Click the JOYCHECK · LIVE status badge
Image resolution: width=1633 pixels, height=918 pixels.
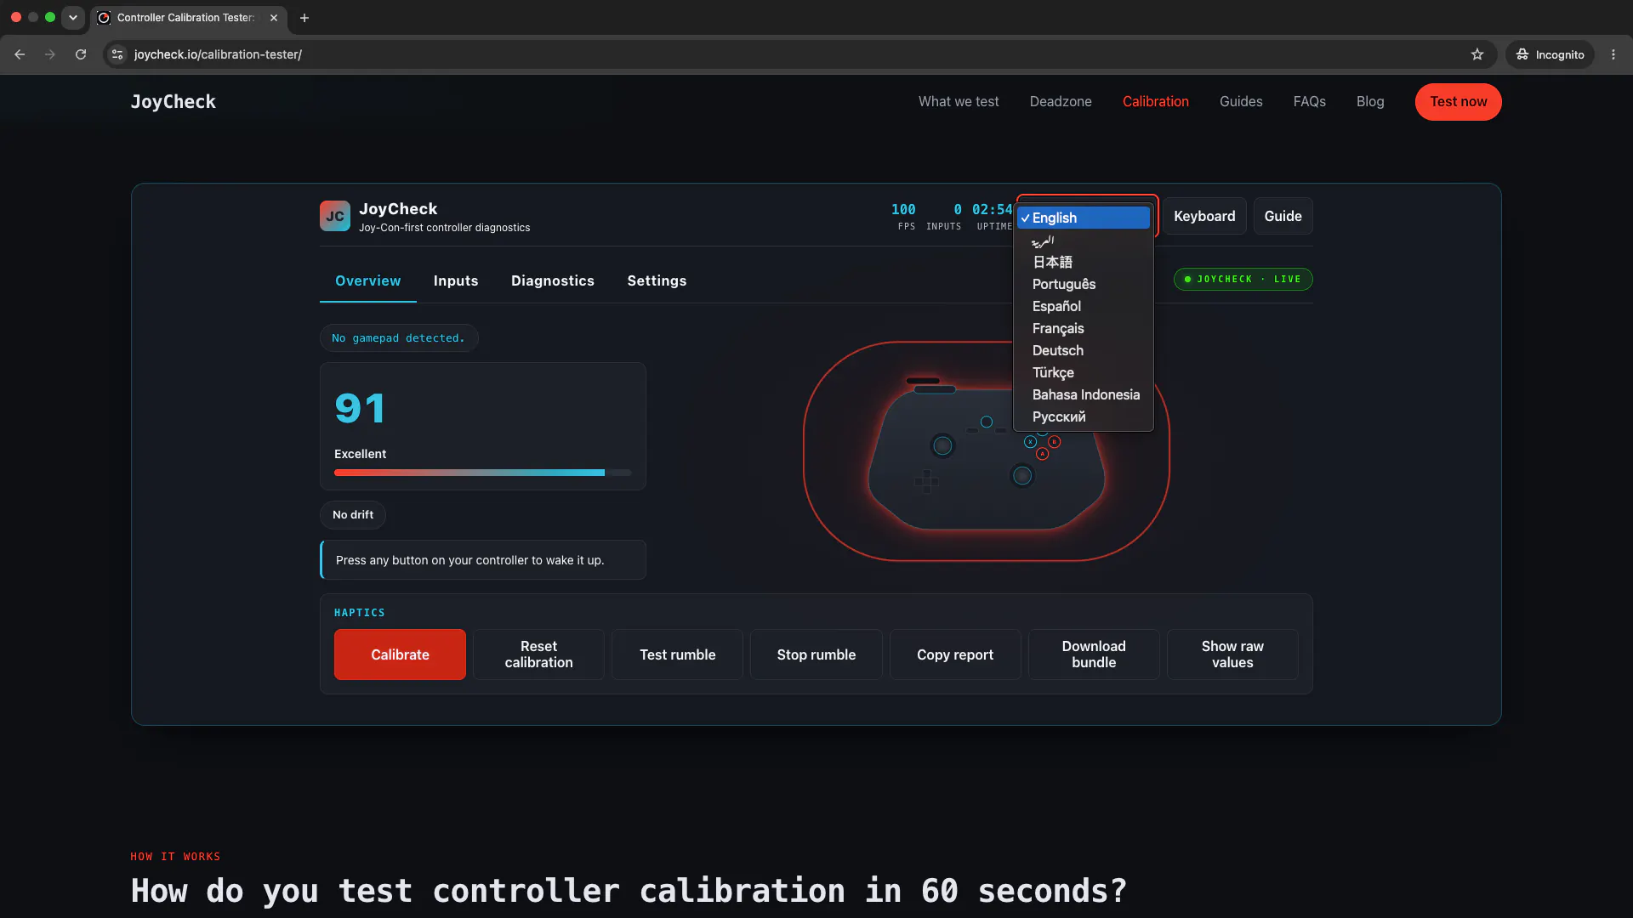click(x=1243, y=279)
